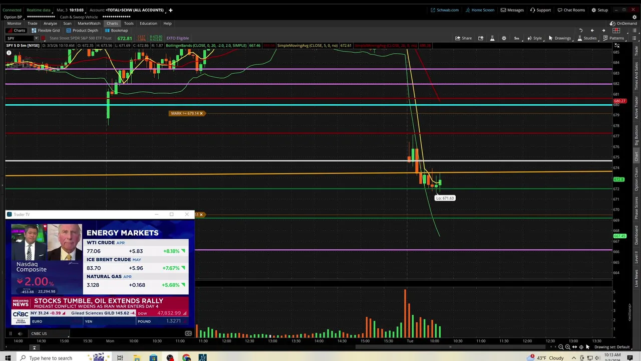The image size is (641, 361).
Task: Click the left arrow navigation icon
Action: [x=592, y=31]
